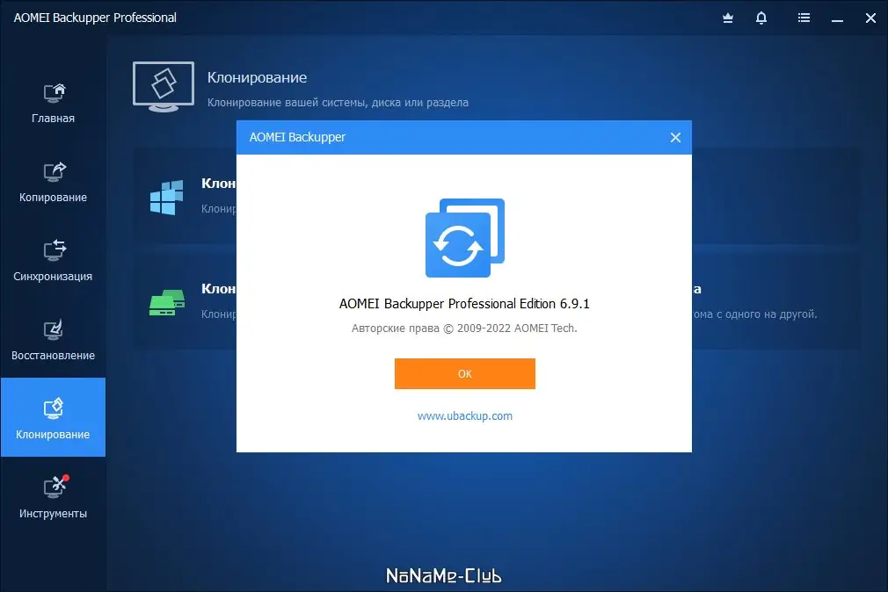Confirm the about dialog with OK
The width and height of the screenshot is (888, 592).
click(x=465, y=373)
